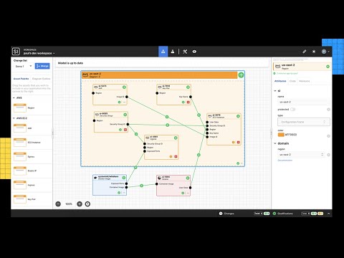Click the green plus beside us-east-2 panel header
The image size is (344, 258).
328,67
